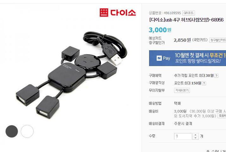The height and width of the screenshot is (152, 226).
Task: Select the white color swatch
Action: click(x=27, y=131)
